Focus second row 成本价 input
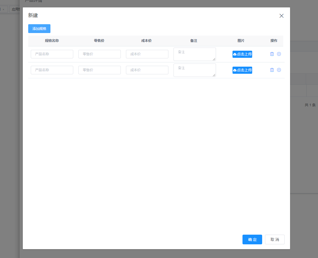 [x=147, y=70]
